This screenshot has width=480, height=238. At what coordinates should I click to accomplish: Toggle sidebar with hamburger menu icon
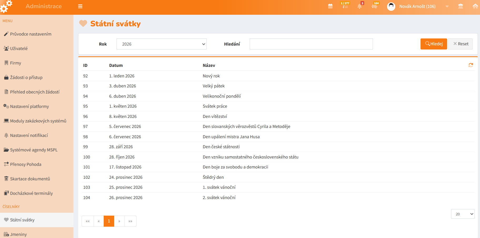80,6
